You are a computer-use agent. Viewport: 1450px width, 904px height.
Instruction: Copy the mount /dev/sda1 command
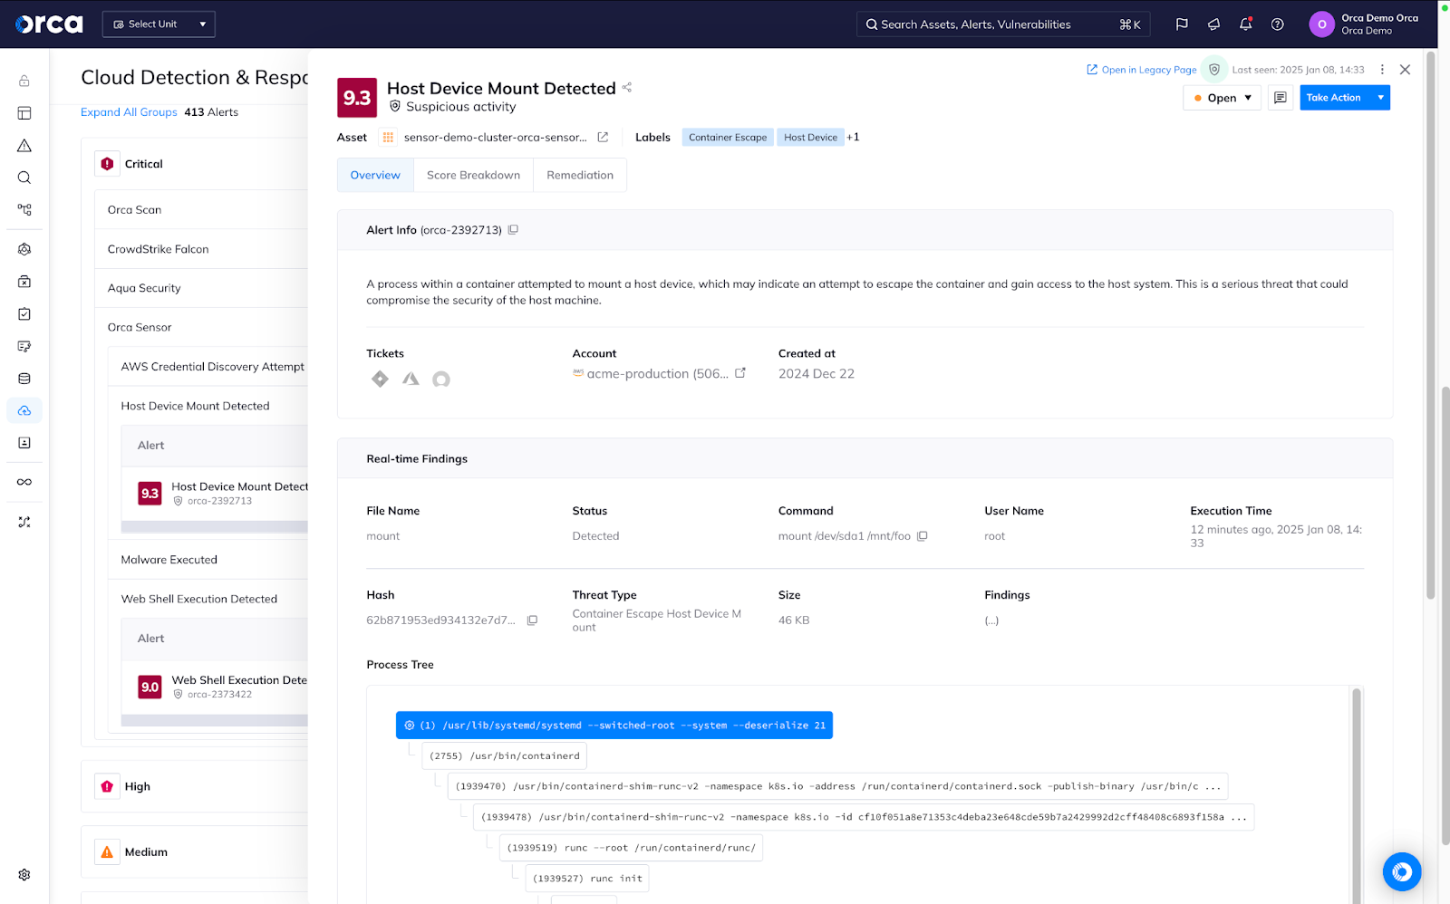[923, 536]
